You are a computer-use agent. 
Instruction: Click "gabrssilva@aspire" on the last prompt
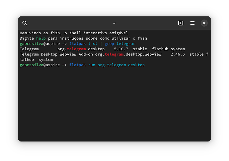click(40, 65)
